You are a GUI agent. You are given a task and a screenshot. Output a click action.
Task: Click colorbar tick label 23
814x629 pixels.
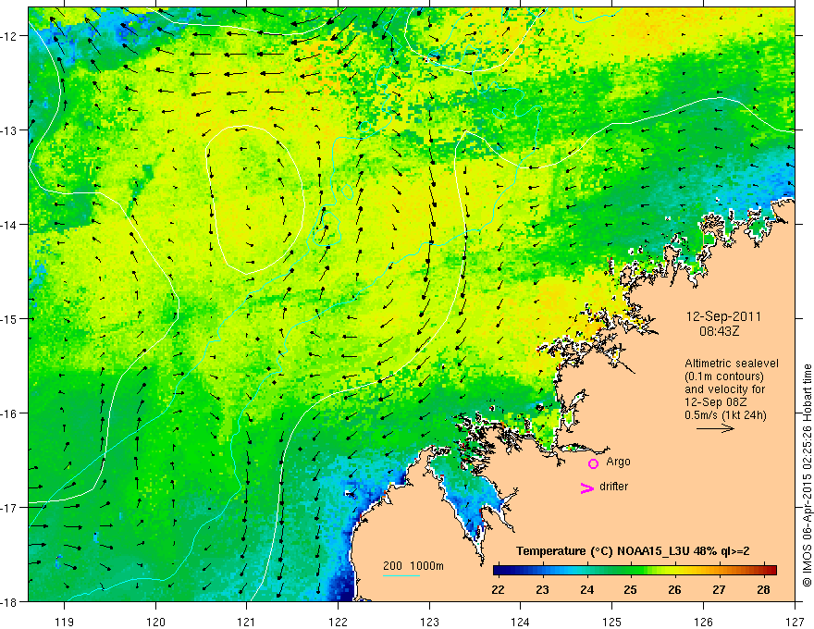[542, 589]
